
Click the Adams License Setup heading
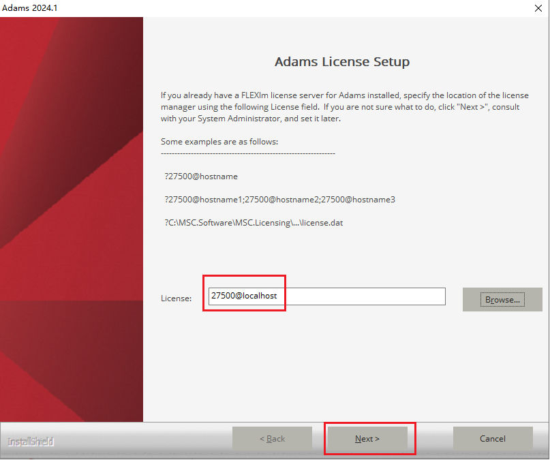pyautogui.click(x=342, y=62)
